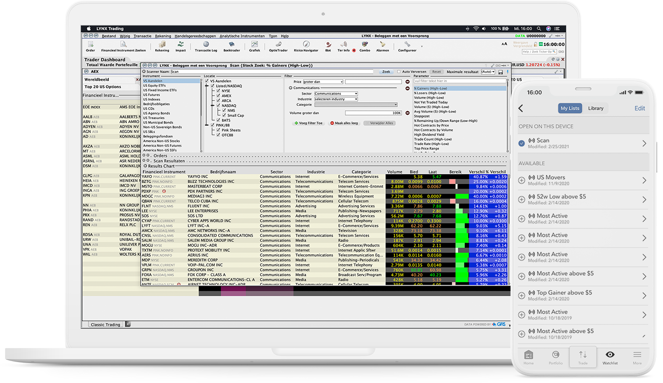This screenshot has height=383, width=663.
Task: Open the Grafiek chart tool
Action: tap(255, 46)
